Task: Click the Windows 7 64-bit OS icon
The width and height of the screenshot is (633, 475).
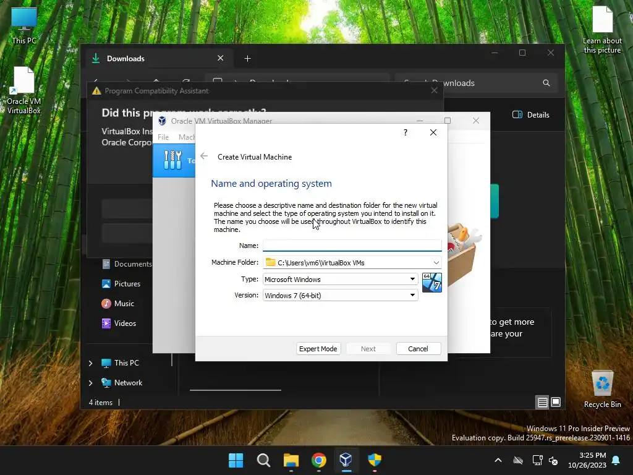Action: [431, 282]
